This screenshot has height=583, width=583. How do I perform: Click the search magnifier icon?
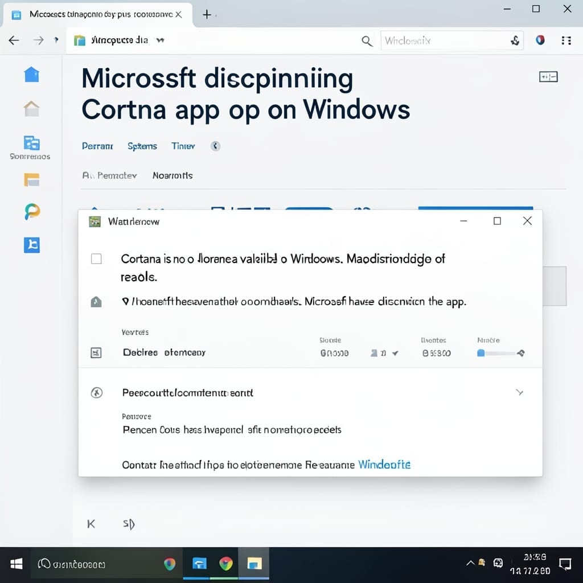(x=367, y=41)
